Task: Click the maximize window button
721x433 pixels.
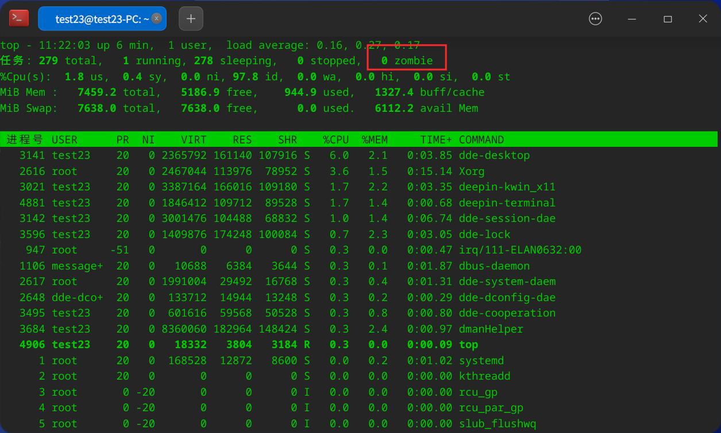Action: click(x=668, y=18)
